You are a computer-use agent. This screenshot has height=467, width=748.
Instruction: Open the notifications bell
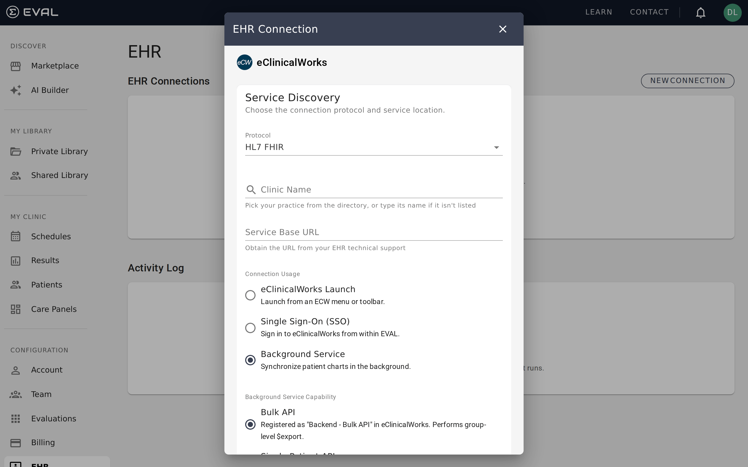point(700,12)
